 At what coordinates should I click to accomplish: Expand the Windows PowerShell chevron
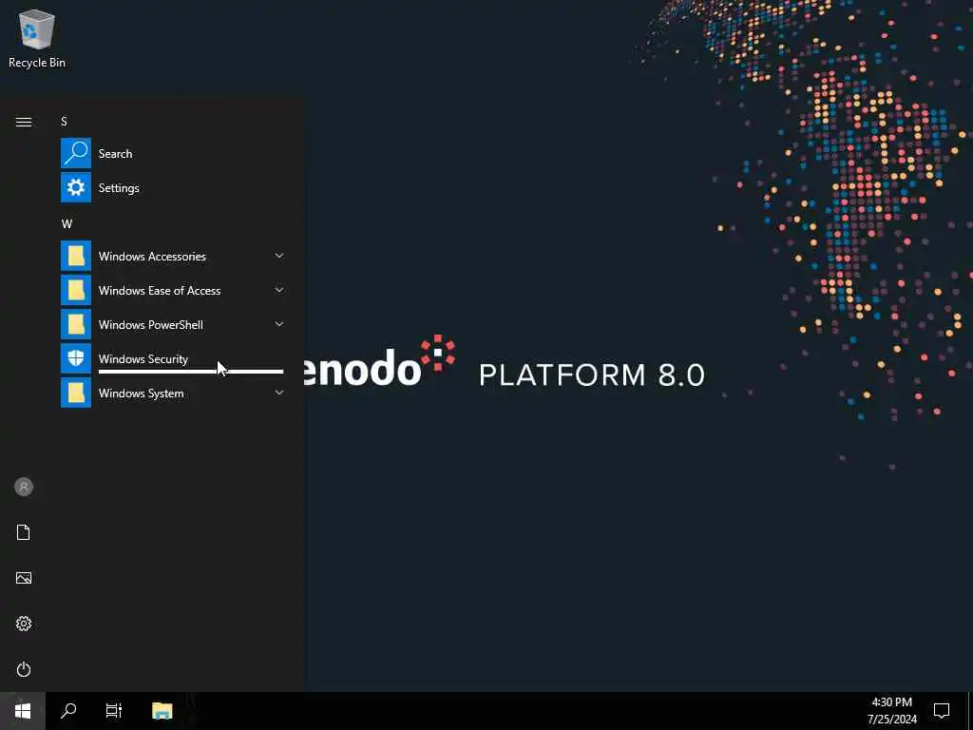279,324
